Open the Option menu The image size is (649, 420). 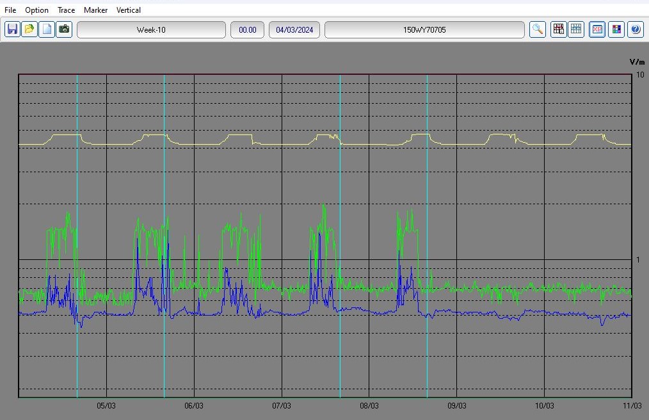tap(36, 10)
